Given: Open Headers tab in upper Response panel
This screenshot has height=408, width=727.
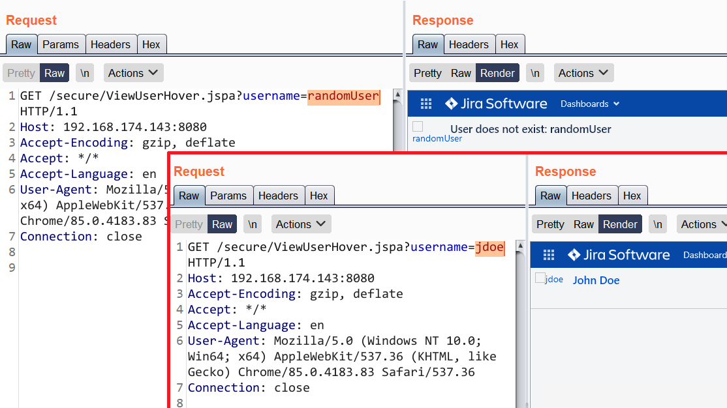Looking at the screenshot, I should click(469, 44).
